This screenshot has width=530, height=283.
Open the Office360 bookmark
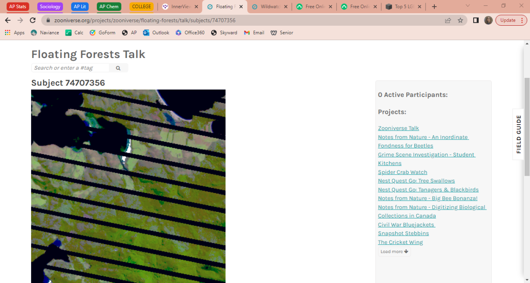coord(190,33)
